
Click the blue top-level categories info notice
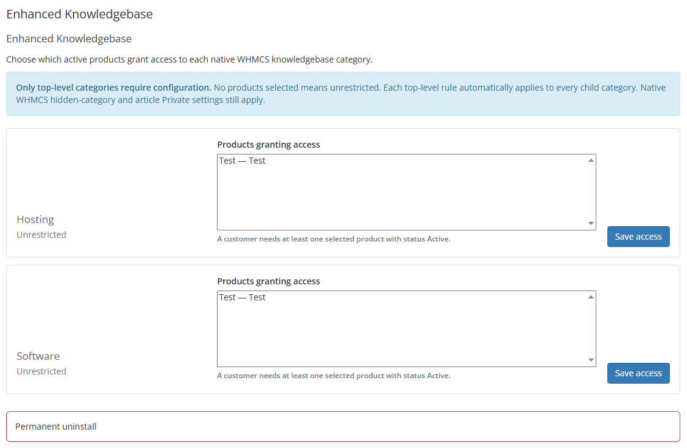pyautogui.click(x=343, y=94)
